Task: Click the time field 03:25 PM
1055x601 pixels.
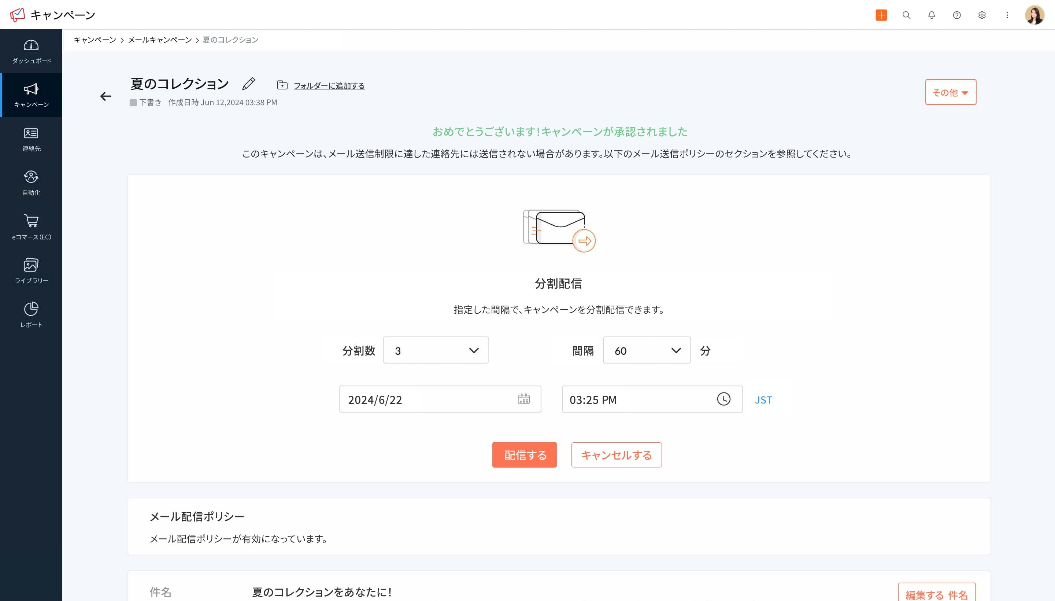Action: (652, 399)
